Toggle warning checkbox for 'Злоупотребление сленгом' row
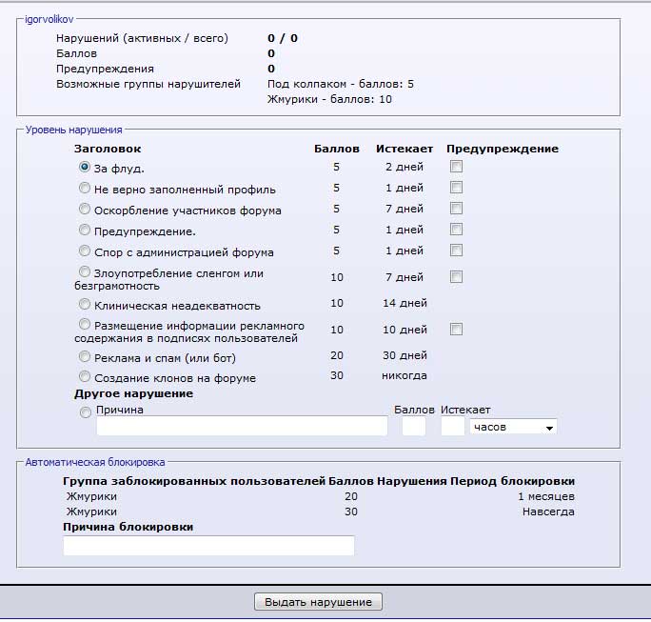The width and height of the screenshot is (651, 622). pos(456,277)
